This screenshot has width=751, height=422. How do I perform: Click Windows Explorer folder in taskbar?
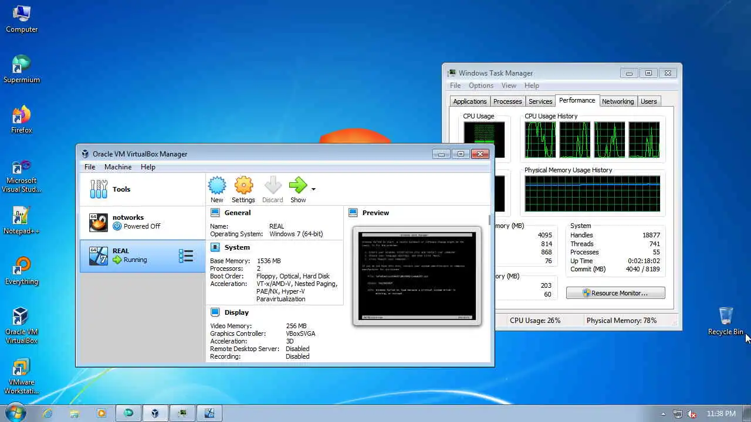click(75, 413)
